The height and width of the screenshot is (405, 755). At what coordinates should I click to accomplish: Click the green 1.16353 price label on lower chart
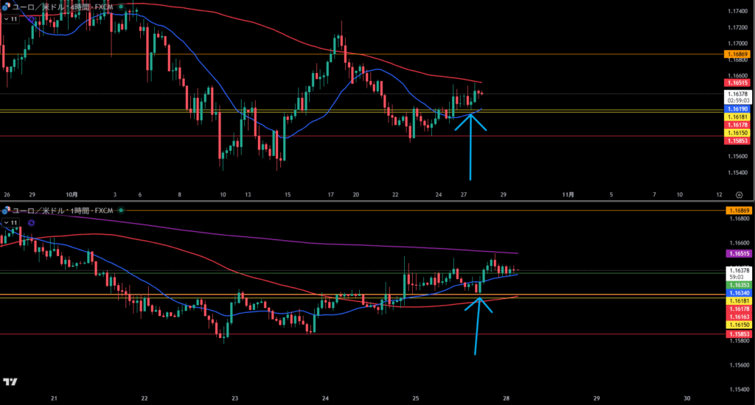pos(737,284)
